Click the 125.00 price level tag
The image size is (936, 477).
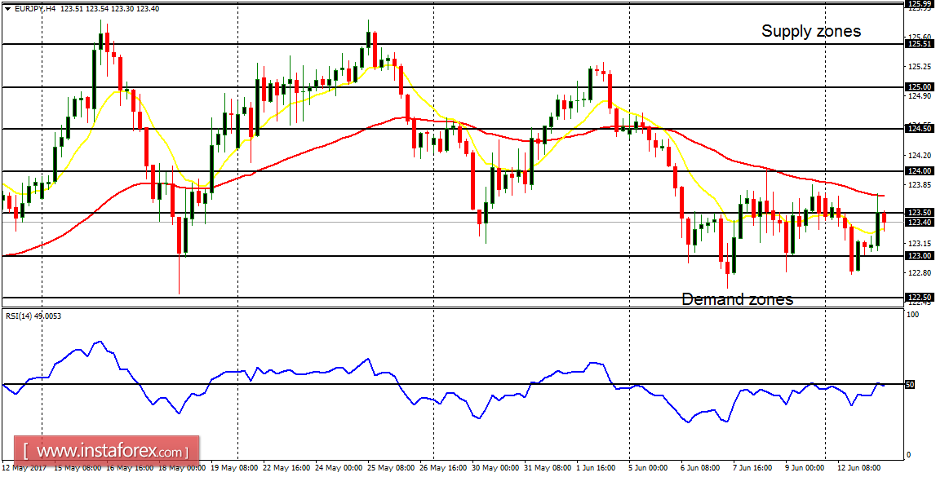tap(919, 87)
